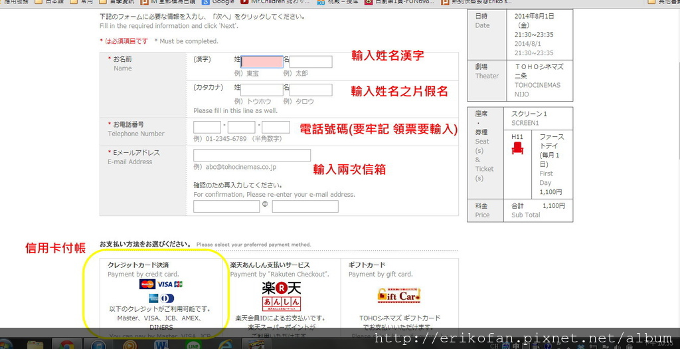Click the 'E-mail Address' field label

click(x=130, y=162)
